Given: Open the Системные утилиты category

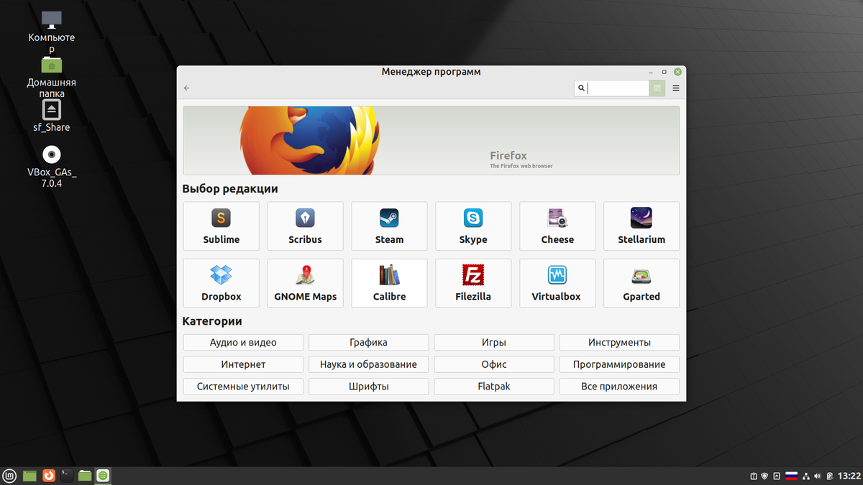Looking at the screenshot, I should [243, 387].
